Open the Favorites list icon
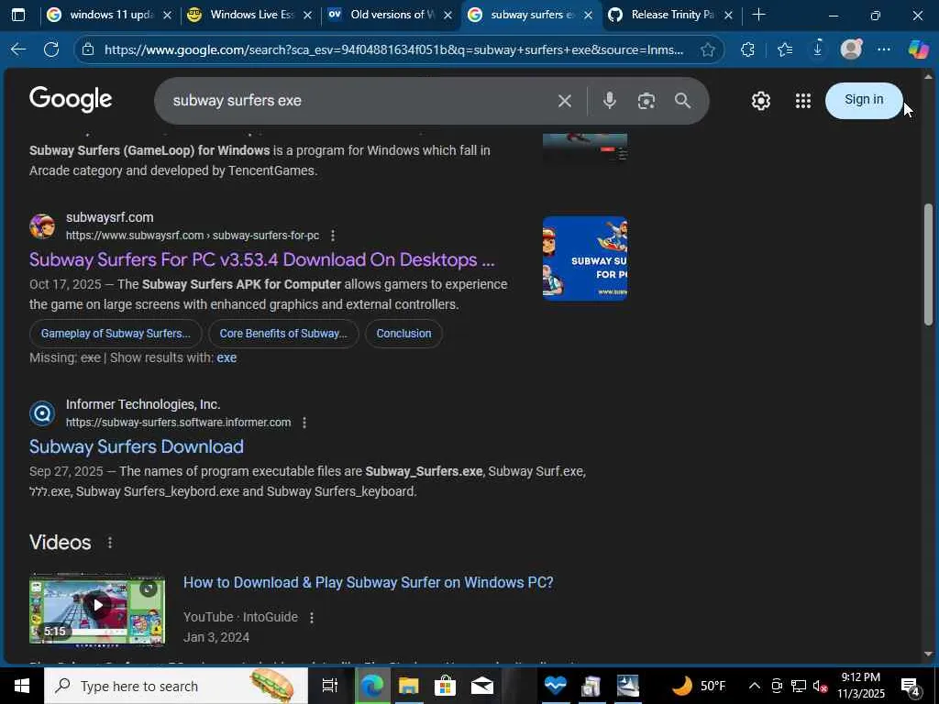Viewport: 939px width, 704px height. pyautogui.click(x=785, y=49)
